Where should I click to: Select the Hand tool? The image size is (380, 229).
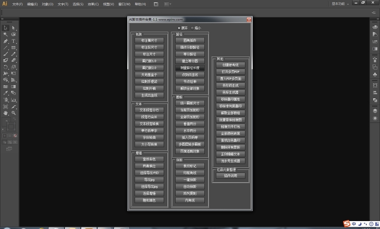[5, 112]
